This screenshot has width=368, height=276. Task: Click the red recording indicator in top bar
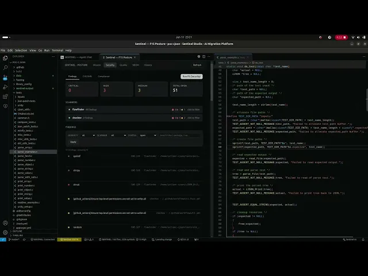[x=341, y=37]
